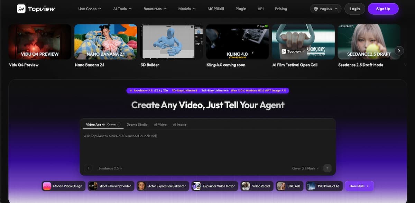Select the AI Image tab
This screenshot has width=415, height=203.
[179, 124]
